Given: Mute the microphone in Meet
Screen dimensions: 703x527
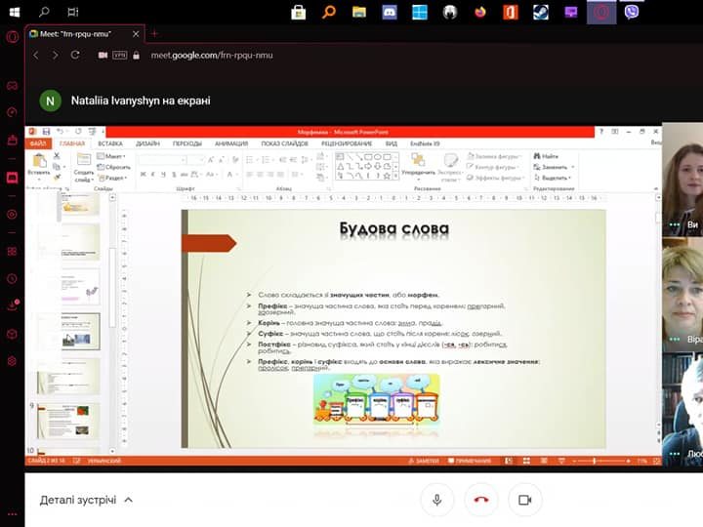Looking at the screenshot, I should (437, 500).
